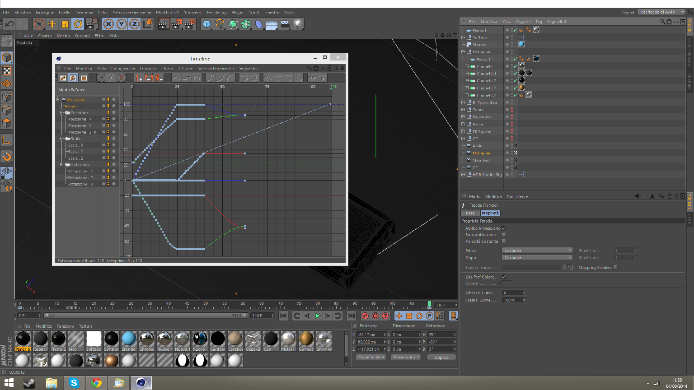Enable Velocità Costante checkbox
This screenshot has height=390, width=694.
pyautogui.click(x=504, y=241)
